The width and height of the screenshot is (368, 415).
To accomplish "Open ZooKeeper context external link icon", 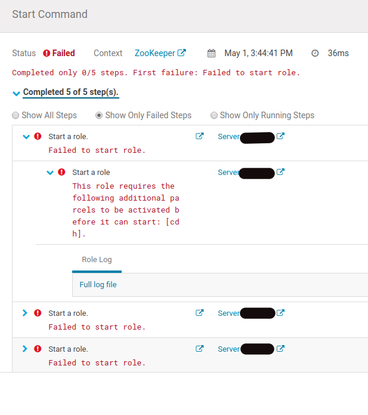I will 182,53.
